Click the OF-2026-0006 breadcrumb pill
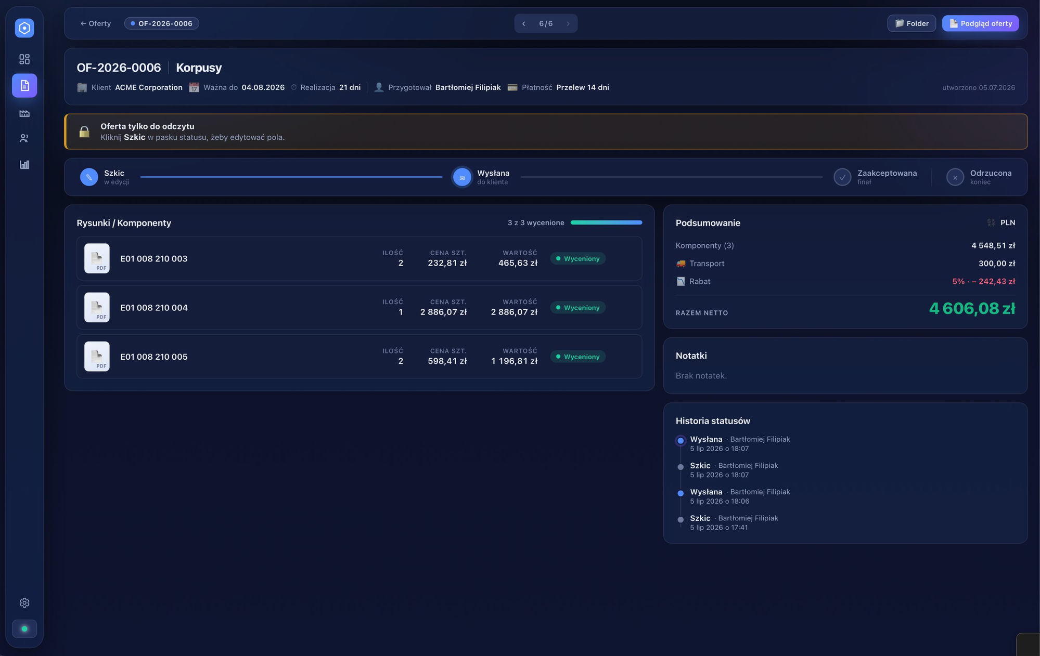This screenshot has width=1040, height=656. (x=162, y=24)
